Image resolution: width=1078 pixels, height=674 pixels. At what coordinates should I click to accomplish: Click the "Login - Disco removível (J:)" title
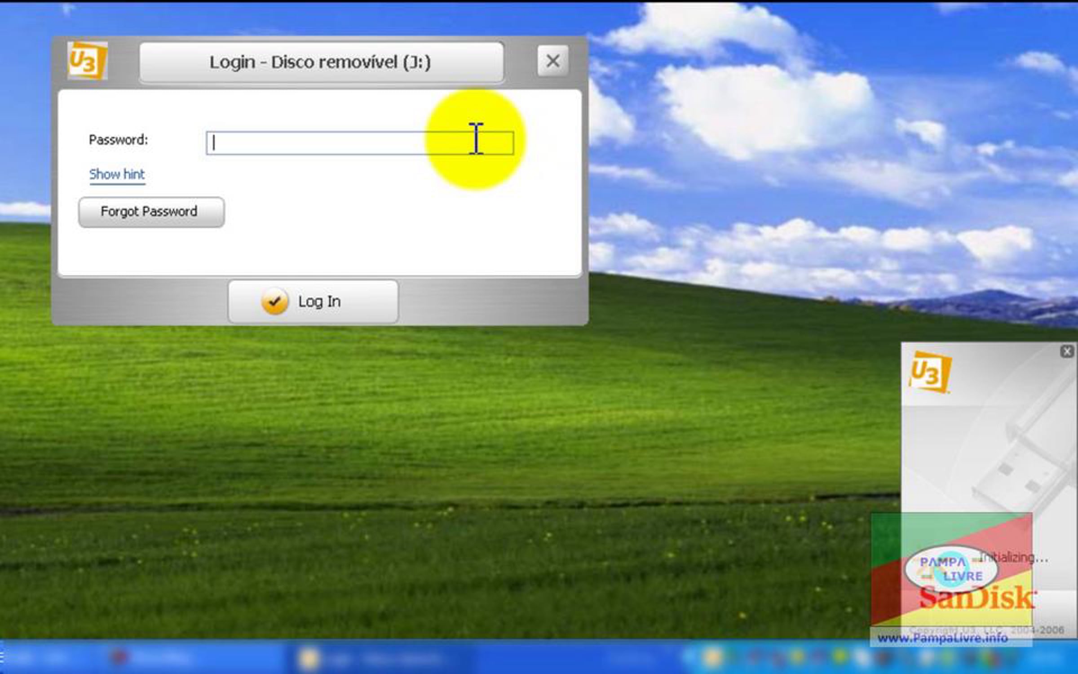[x=320, y=62]
